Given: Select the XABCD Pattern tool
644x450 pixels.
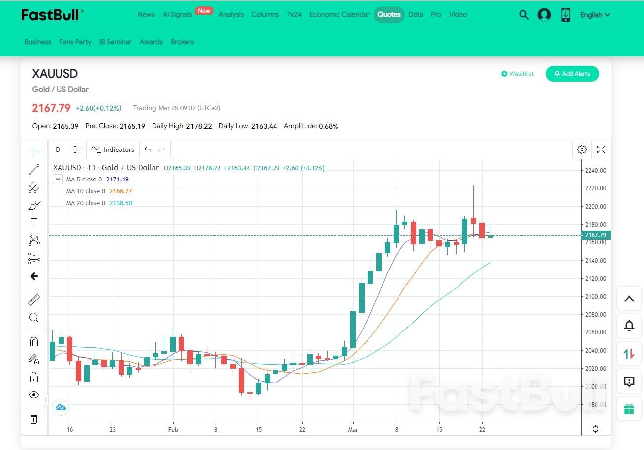Looking at the screenshot, I should pyautogui.click(x=33, y=240).
